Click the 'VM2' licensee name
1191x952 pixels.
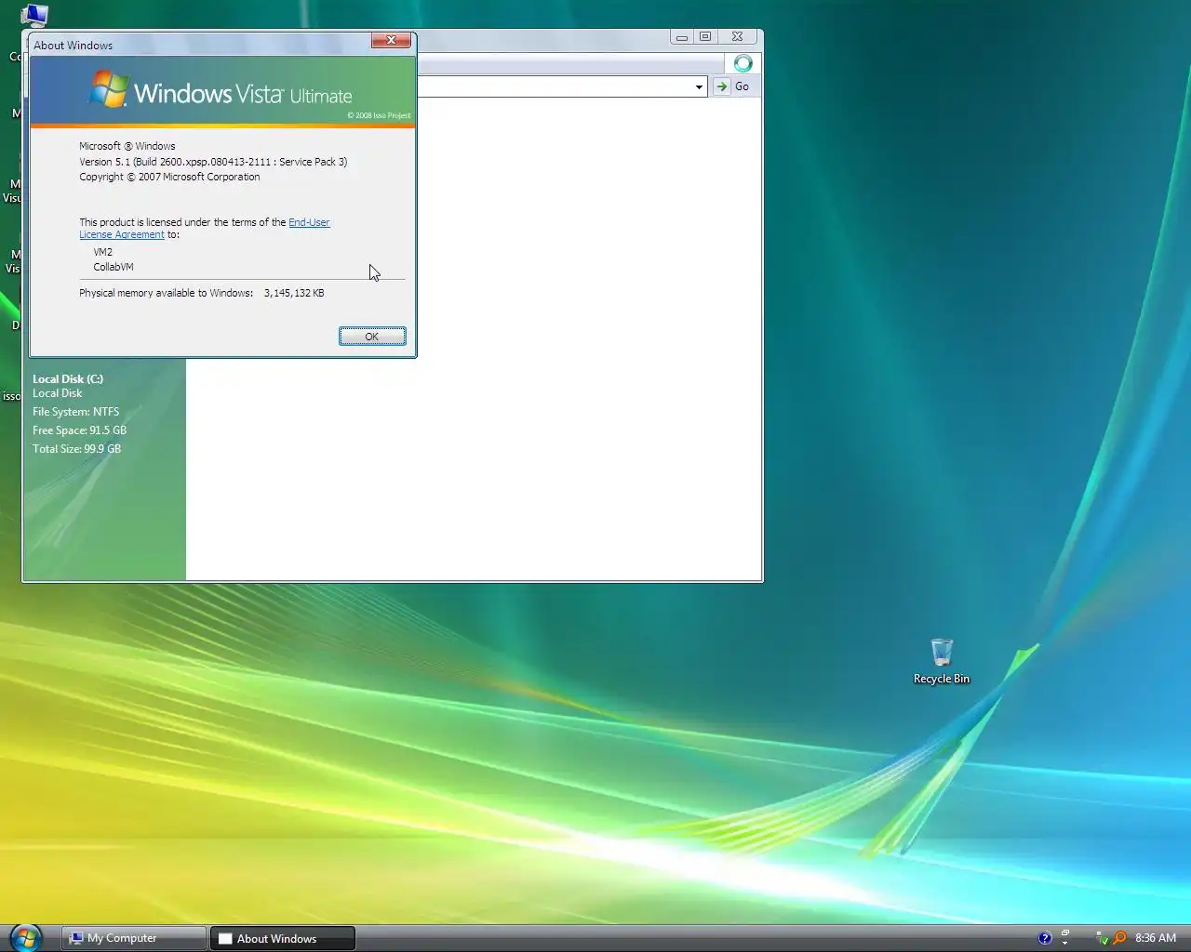[102, 252]
